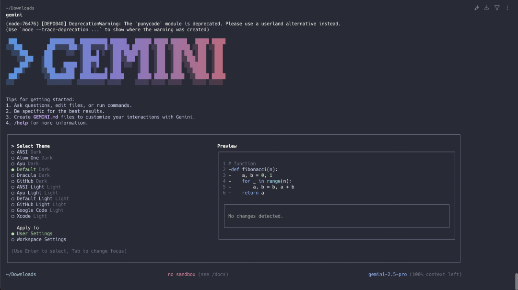Select the Ayu Light theme
The width and height of the screenshot is (518, 290).
click(35, 193)
